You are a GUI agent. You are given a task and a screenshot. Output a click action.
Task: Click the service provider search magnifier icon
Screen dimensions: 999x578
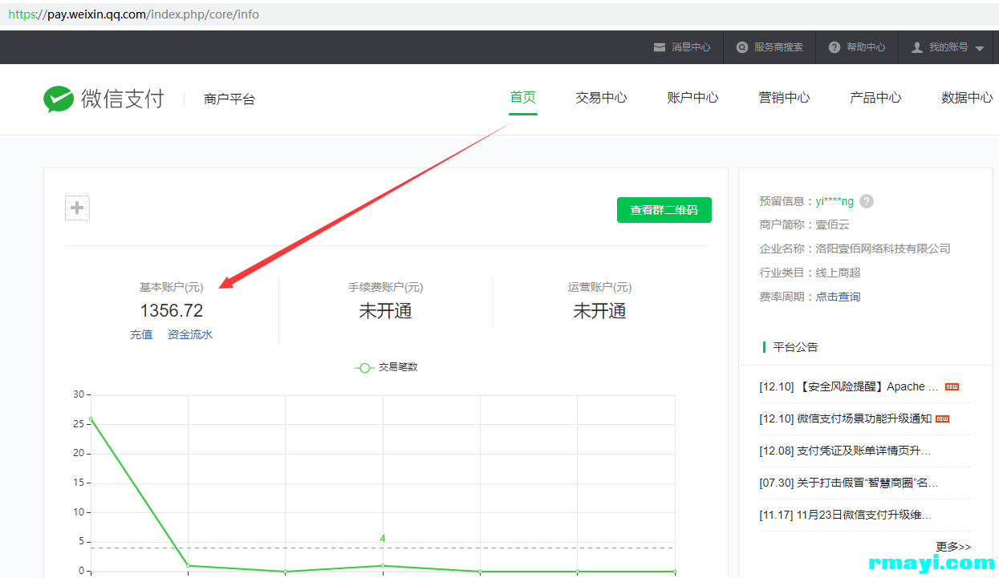[742, 47]
